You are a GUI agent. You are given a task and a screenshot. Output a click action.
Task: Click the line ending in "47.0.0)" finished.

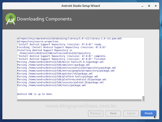click(62, 59)
